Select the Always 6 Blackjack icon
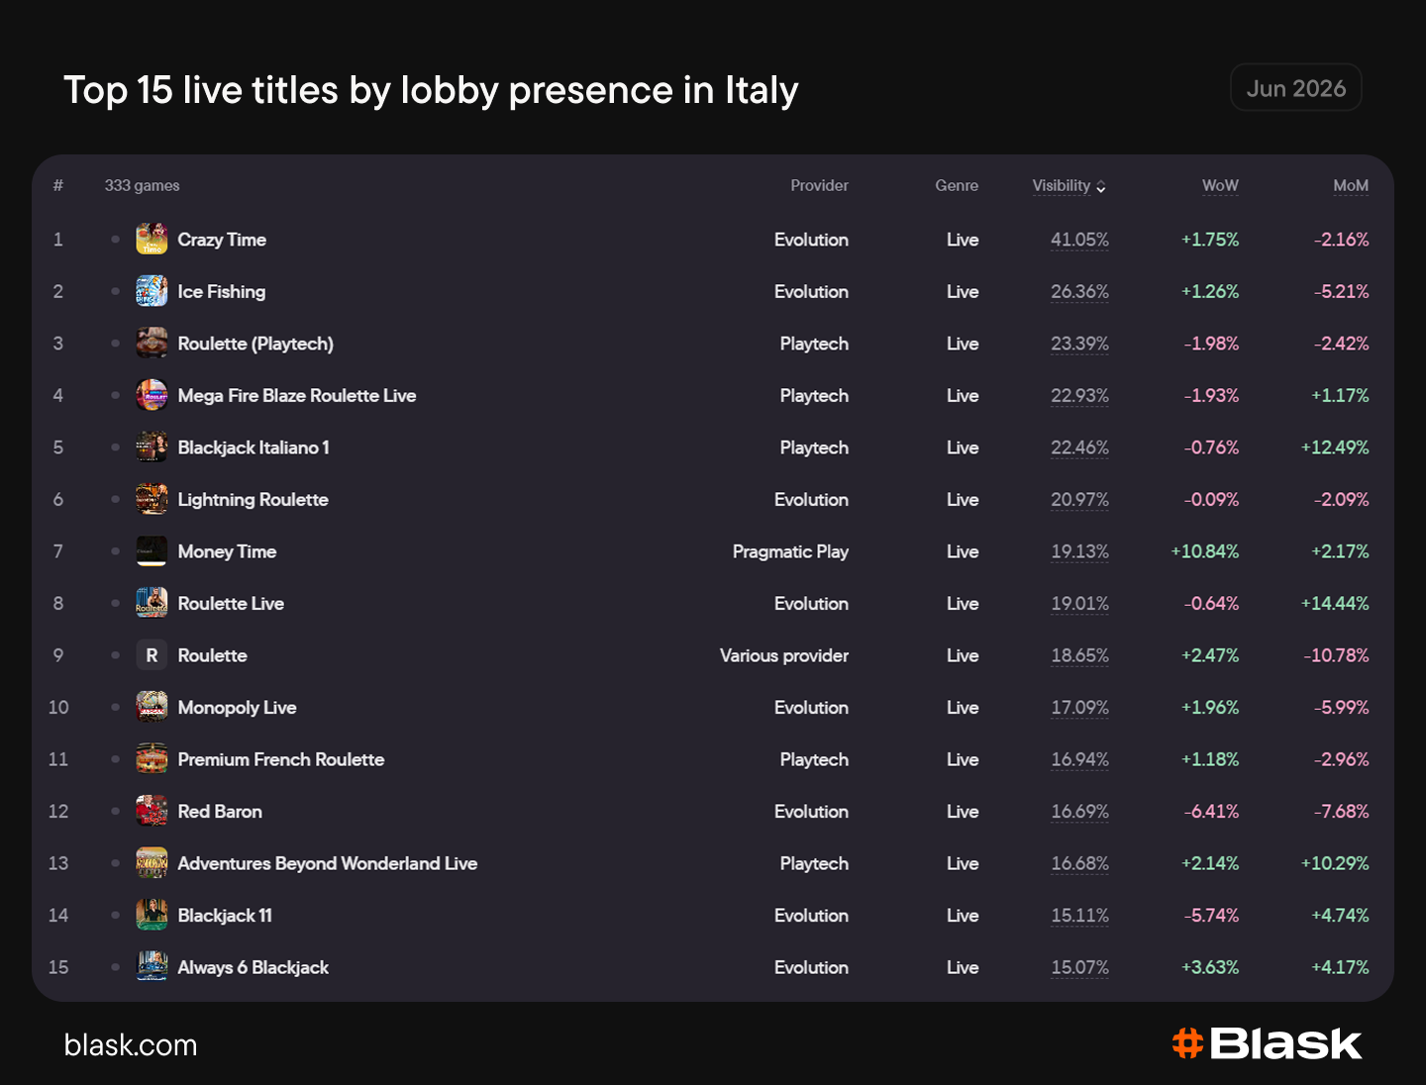The height and width of the screenshot is (1085, 1426). (152, 967)
